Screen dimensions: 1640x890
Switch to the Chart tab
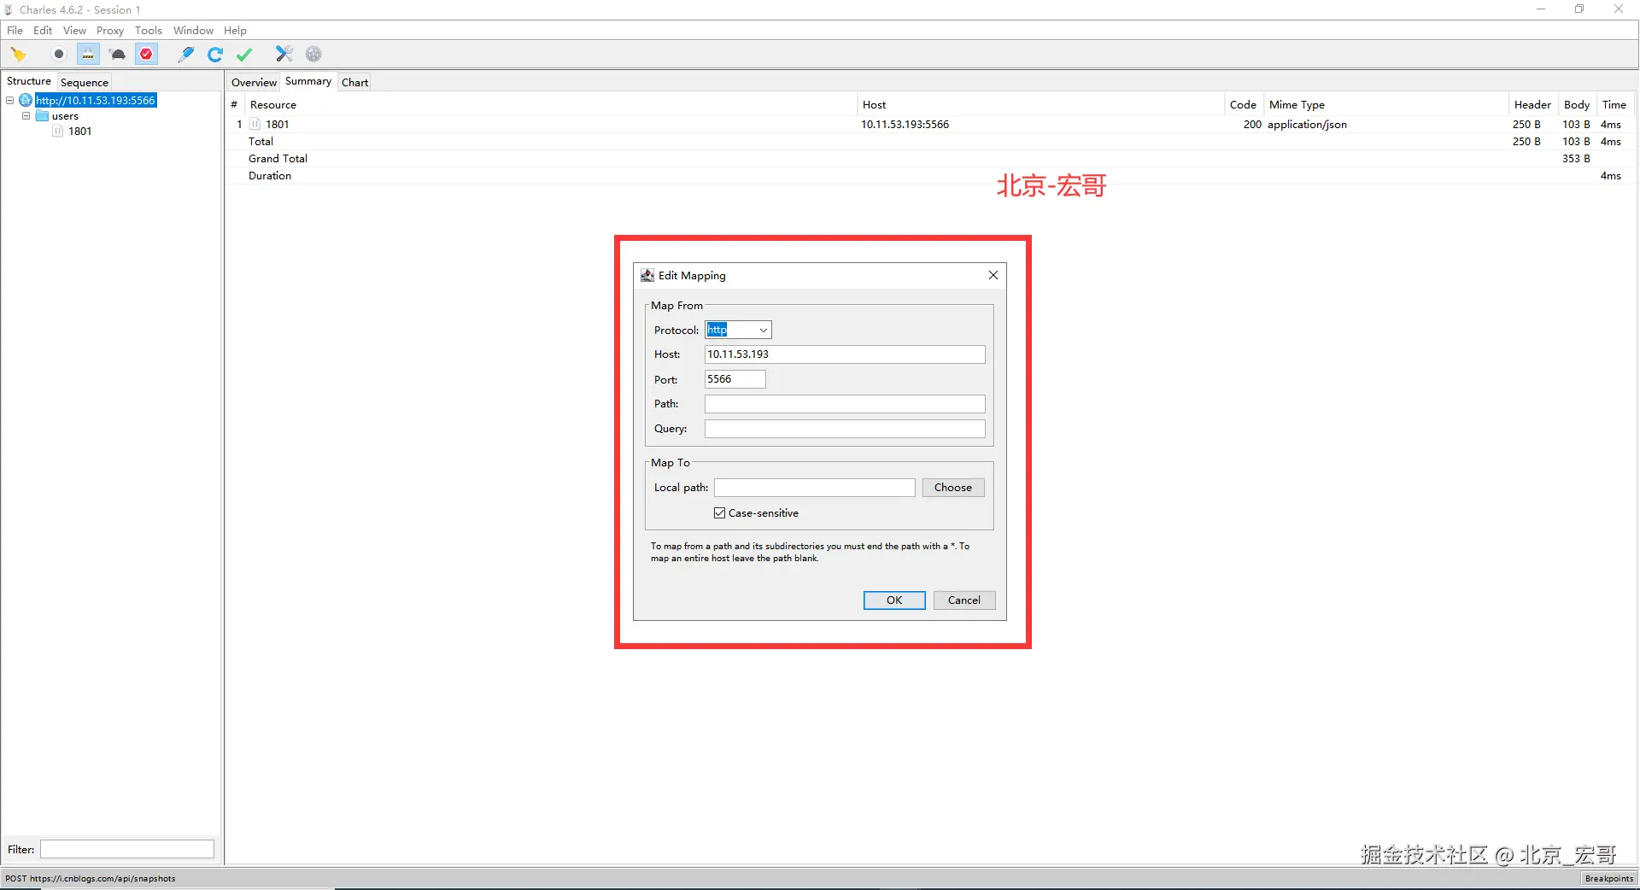coord(354,83)
